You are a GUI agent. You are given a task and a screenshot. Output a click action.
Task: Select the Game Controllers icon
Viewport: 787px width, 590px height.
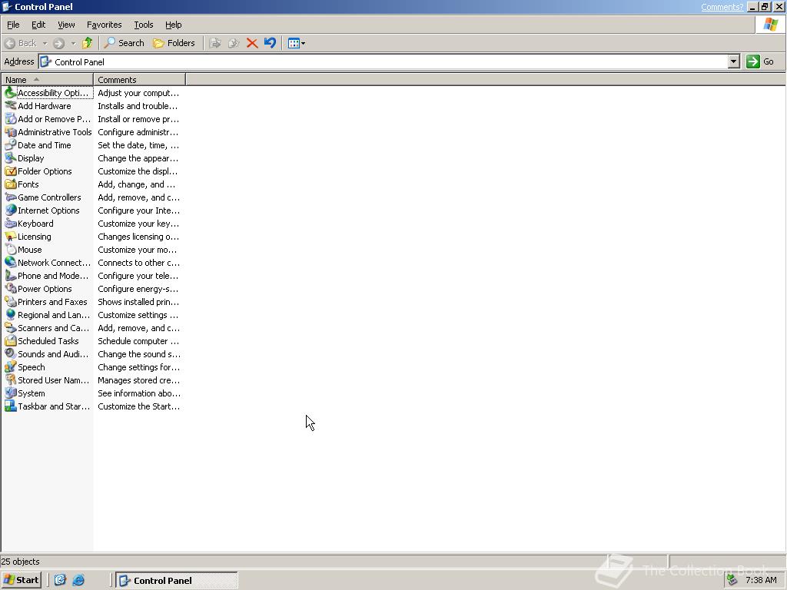click(10, 197)
